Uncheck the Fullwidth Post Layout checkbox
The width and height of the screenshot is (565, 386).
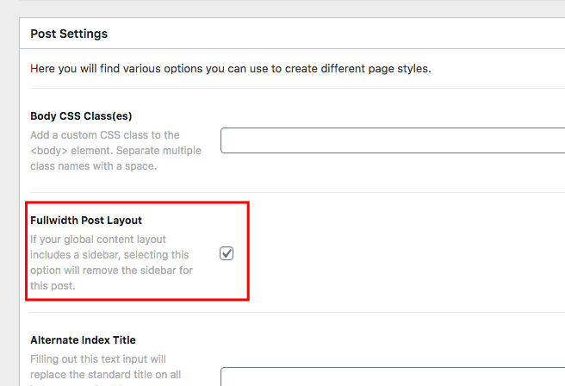click(x=227, y=253)
